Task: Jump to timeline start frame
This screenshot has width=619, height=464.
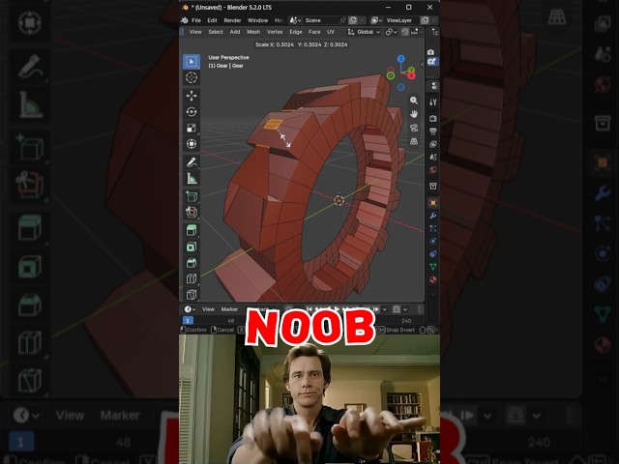Action: tap(309, 309)
